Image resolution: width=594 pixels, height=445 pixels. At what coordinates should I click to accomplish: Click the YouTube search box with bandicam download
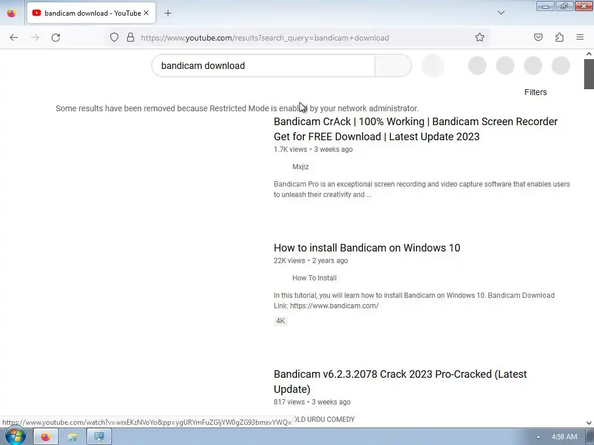coord(263,65)
